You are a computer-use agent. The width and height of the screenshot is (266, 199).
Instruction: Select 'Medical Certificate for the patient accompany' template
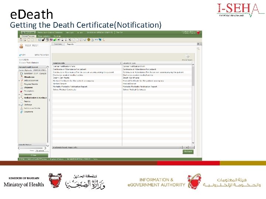coord(87,81)
